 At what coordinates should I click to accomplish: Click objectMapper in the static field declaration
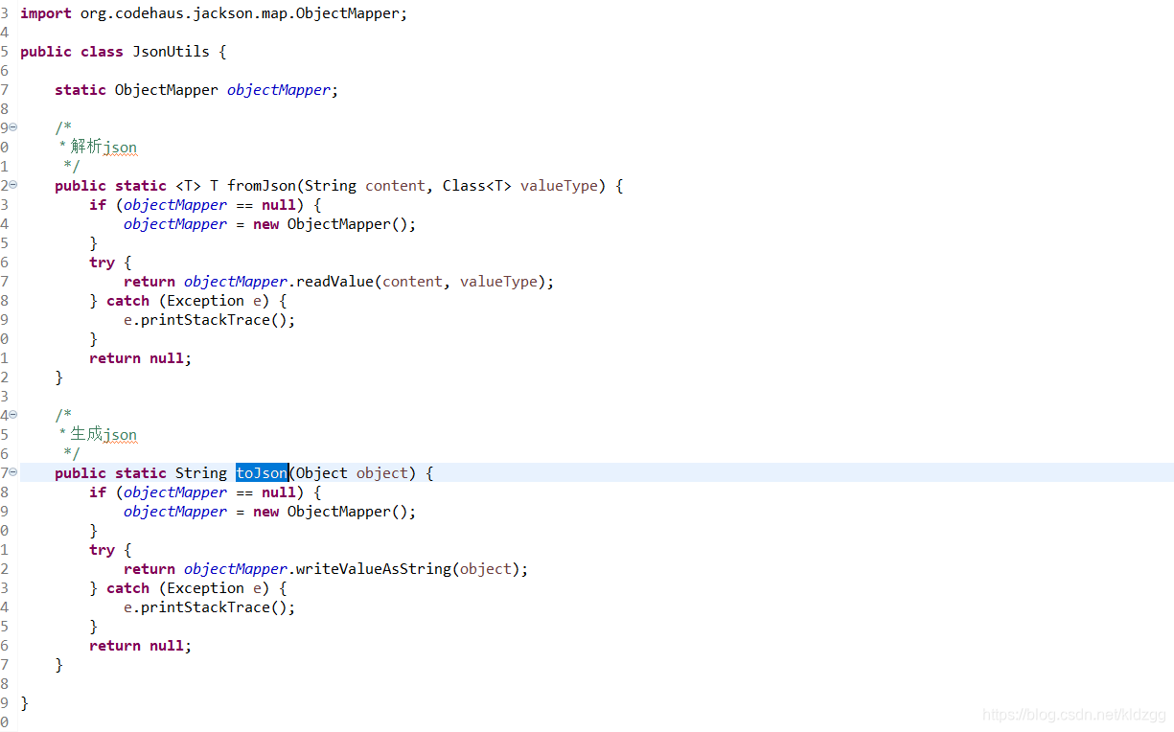coord(279,90)
